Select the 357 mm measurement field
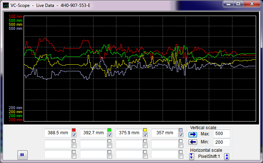 (164, 133)
